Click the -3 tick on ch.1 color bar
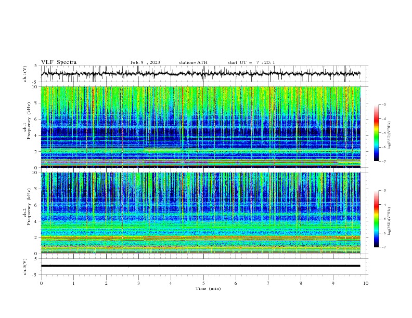The image size is (412, 318). [383, 104]
